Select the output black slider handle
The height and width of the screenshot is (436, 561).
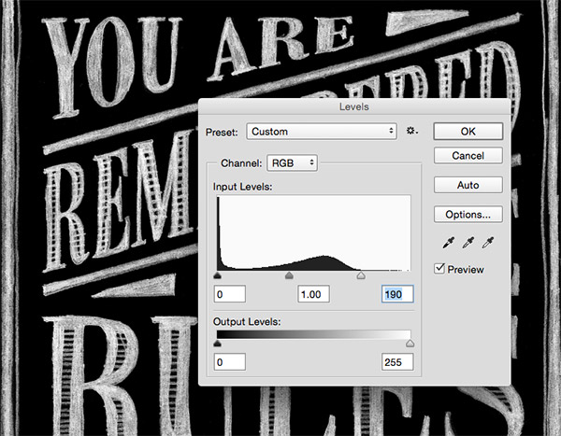[x=219, y=344]
